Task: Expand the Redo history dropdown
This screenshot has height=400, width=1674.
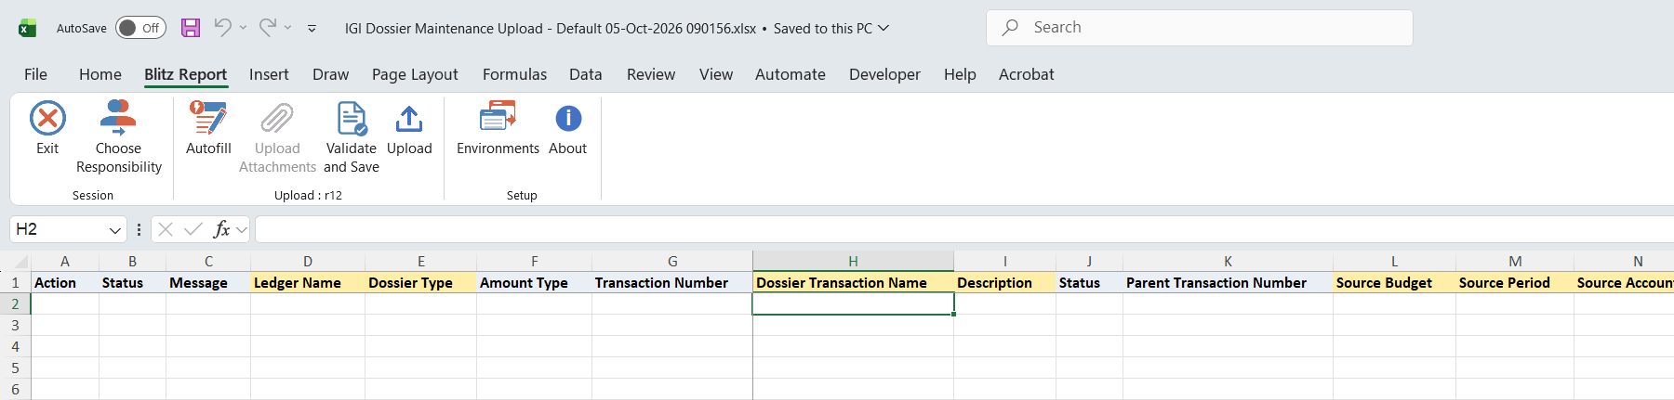Action: tap(287, 28)
